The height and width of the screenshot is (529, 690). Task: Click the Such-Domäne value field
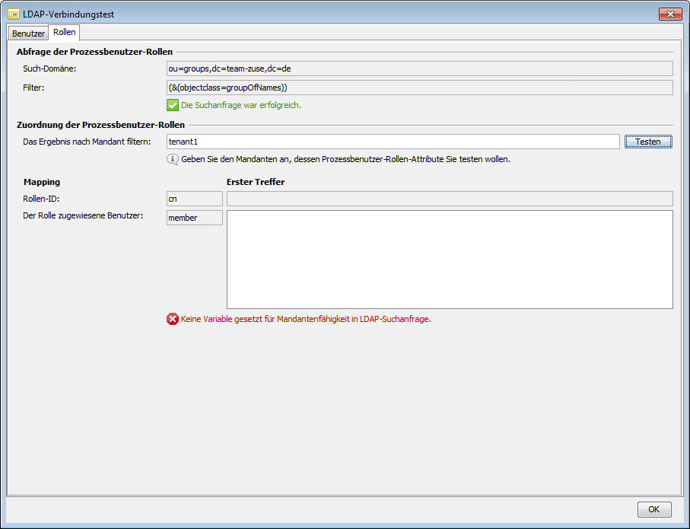point(419,69)
